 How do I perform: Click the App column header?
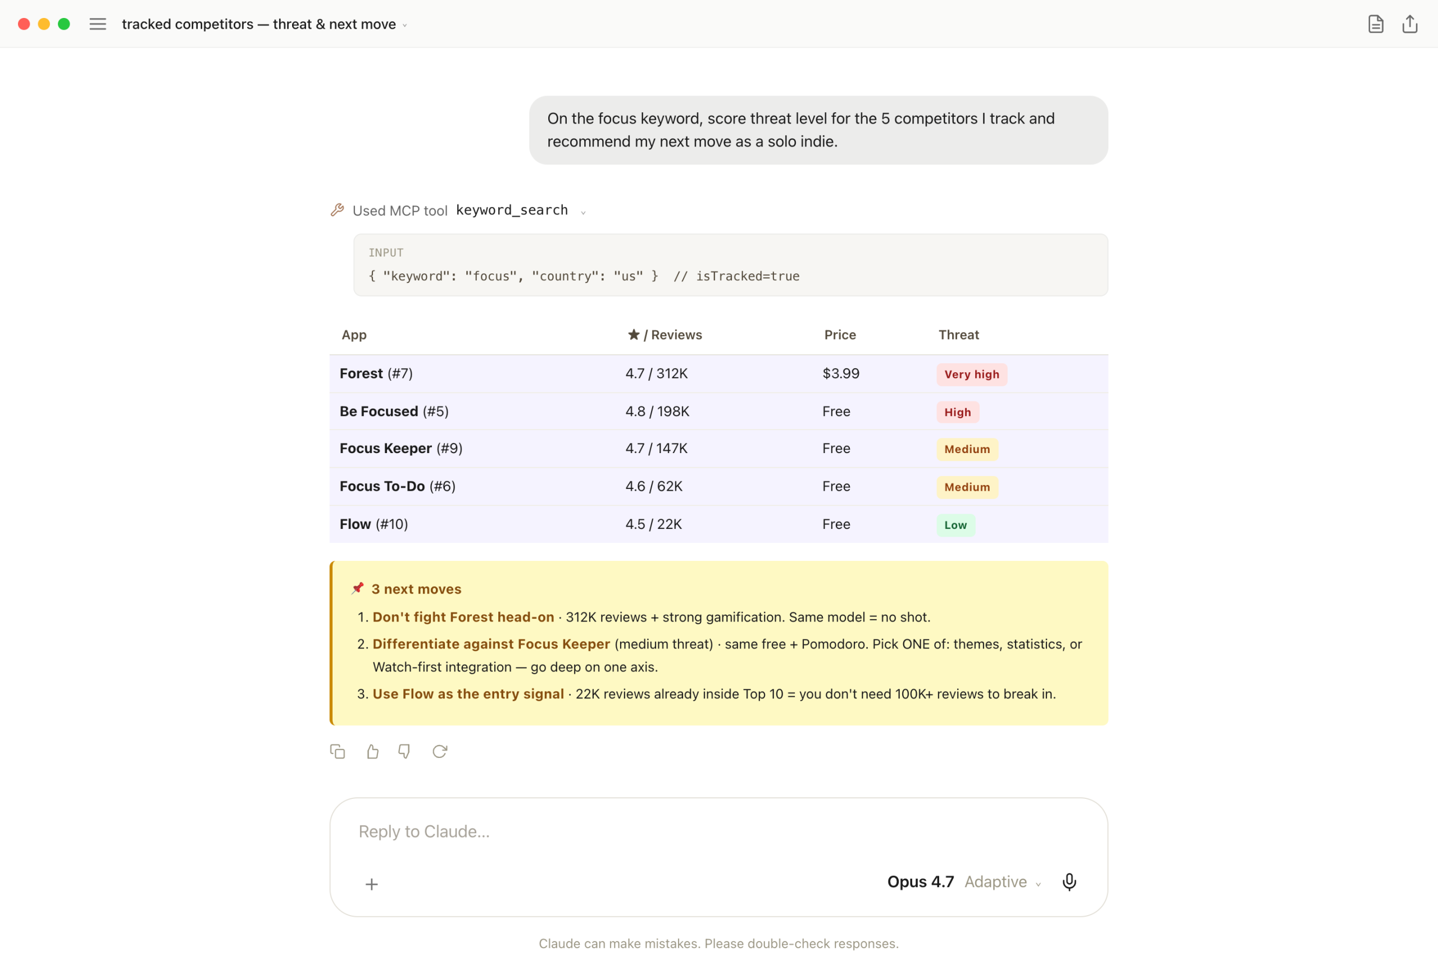pyautogui.click(x=354, y=335)
